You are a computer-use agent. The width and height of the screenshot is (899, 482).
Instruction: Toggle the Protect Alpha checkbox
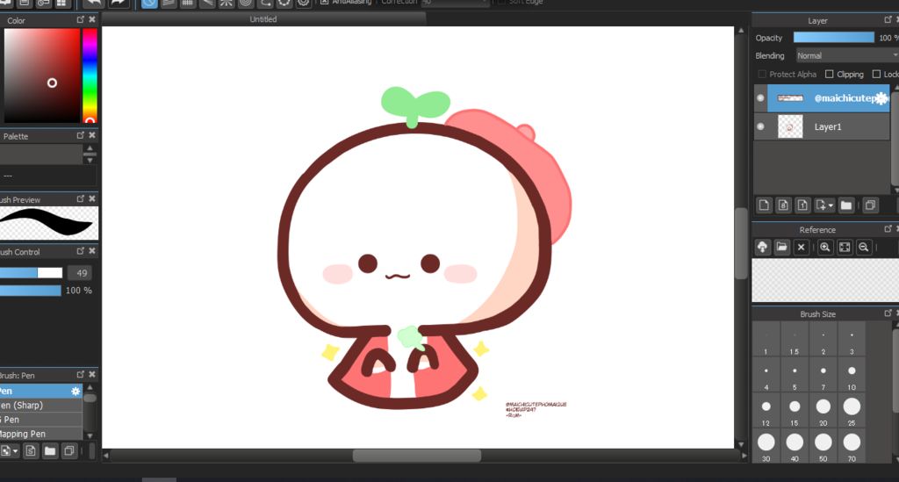click(x=762, y=74)
